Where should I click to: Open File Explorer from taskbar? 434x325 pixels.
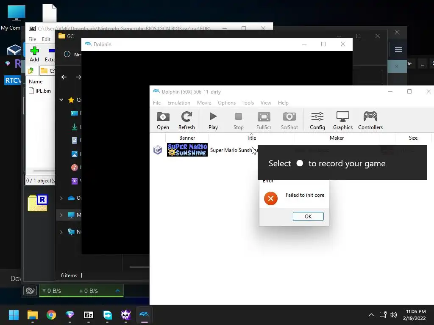click(x=32, y=315)
